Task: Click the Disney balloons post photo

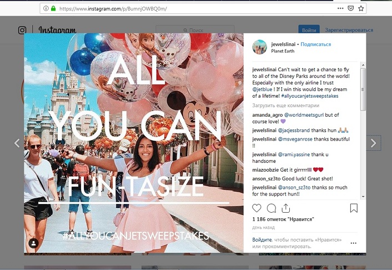Action: 134,143
